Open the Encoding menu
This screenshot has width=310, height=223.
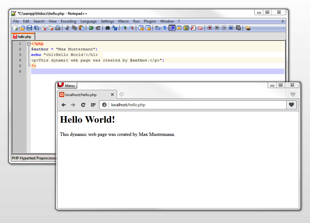pyautogui.click(x=68, y=21)
